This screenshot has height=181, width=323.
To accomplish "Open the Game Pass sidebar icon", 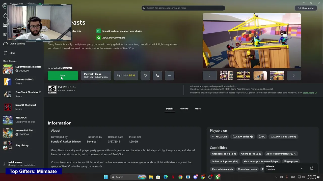I will click(5, 25).
